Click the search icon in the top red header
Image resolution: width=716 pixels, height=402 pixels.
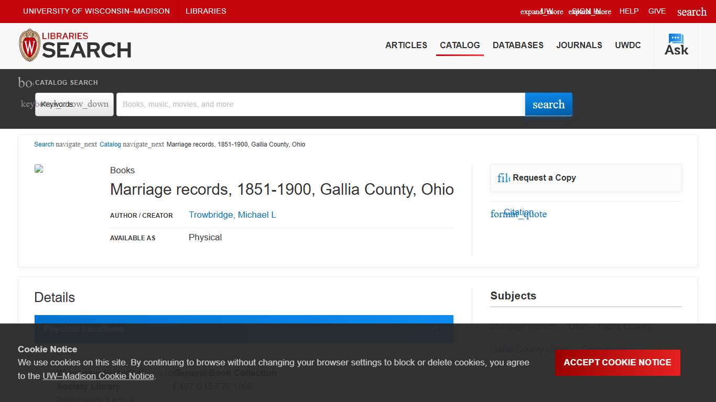coord(691,11)
